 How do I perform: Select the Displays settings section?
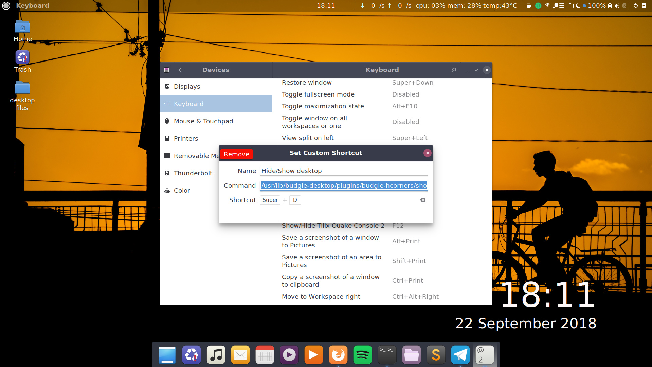[187, 86]
